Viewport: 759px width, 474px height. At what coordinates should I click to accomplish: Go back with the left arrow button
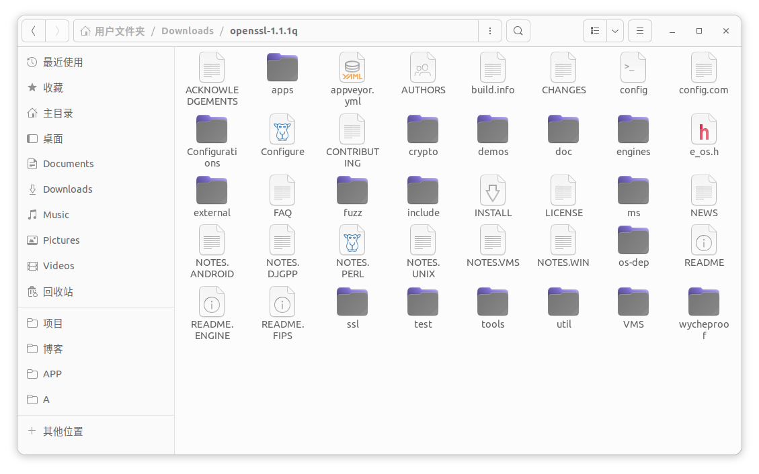point(34,31)
